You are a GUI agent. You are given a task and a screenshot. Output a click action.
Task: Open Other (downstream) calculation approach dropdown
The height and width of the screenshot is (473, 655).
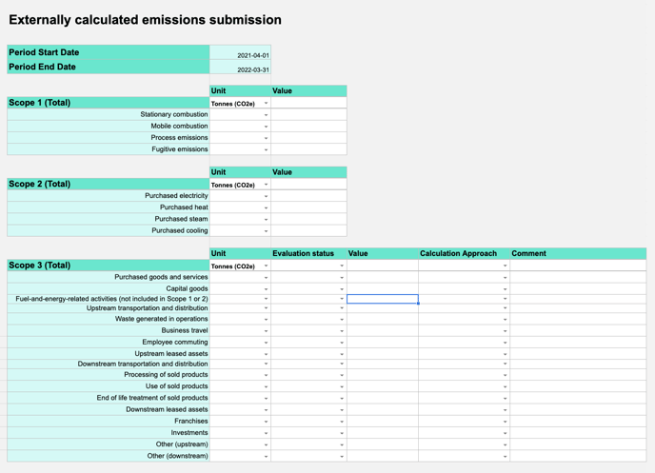(505, 457)
